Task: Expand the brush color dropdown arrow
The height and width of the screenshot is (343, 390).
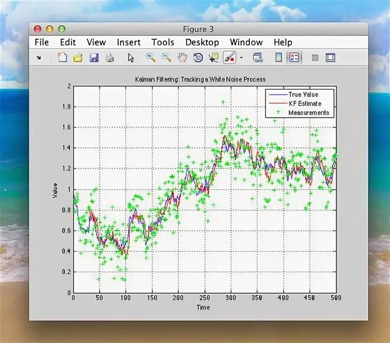Action: point(241,58)
